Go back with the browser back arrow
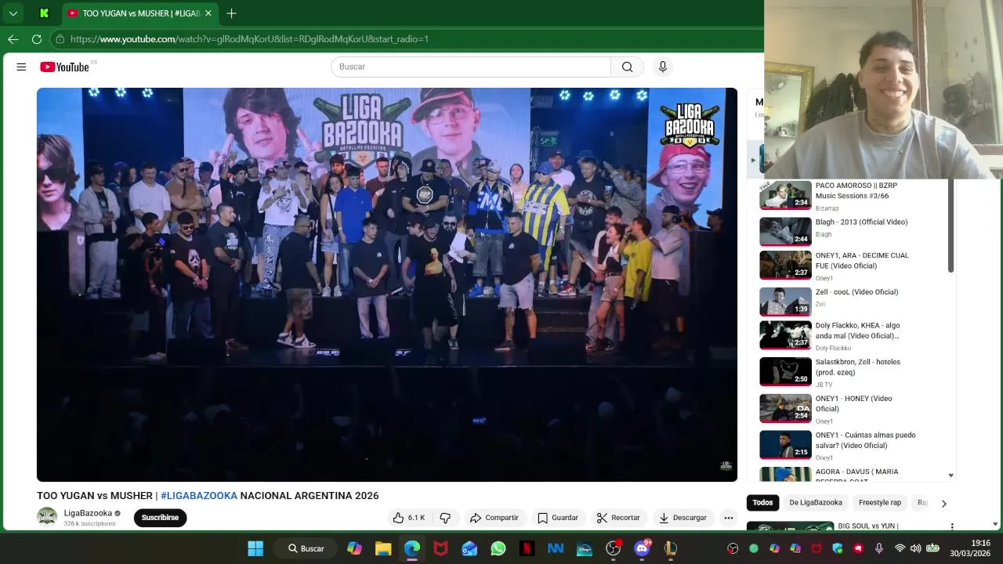Image resolution: width=1003 pixels, height=564 pixels. coord(13,38)
